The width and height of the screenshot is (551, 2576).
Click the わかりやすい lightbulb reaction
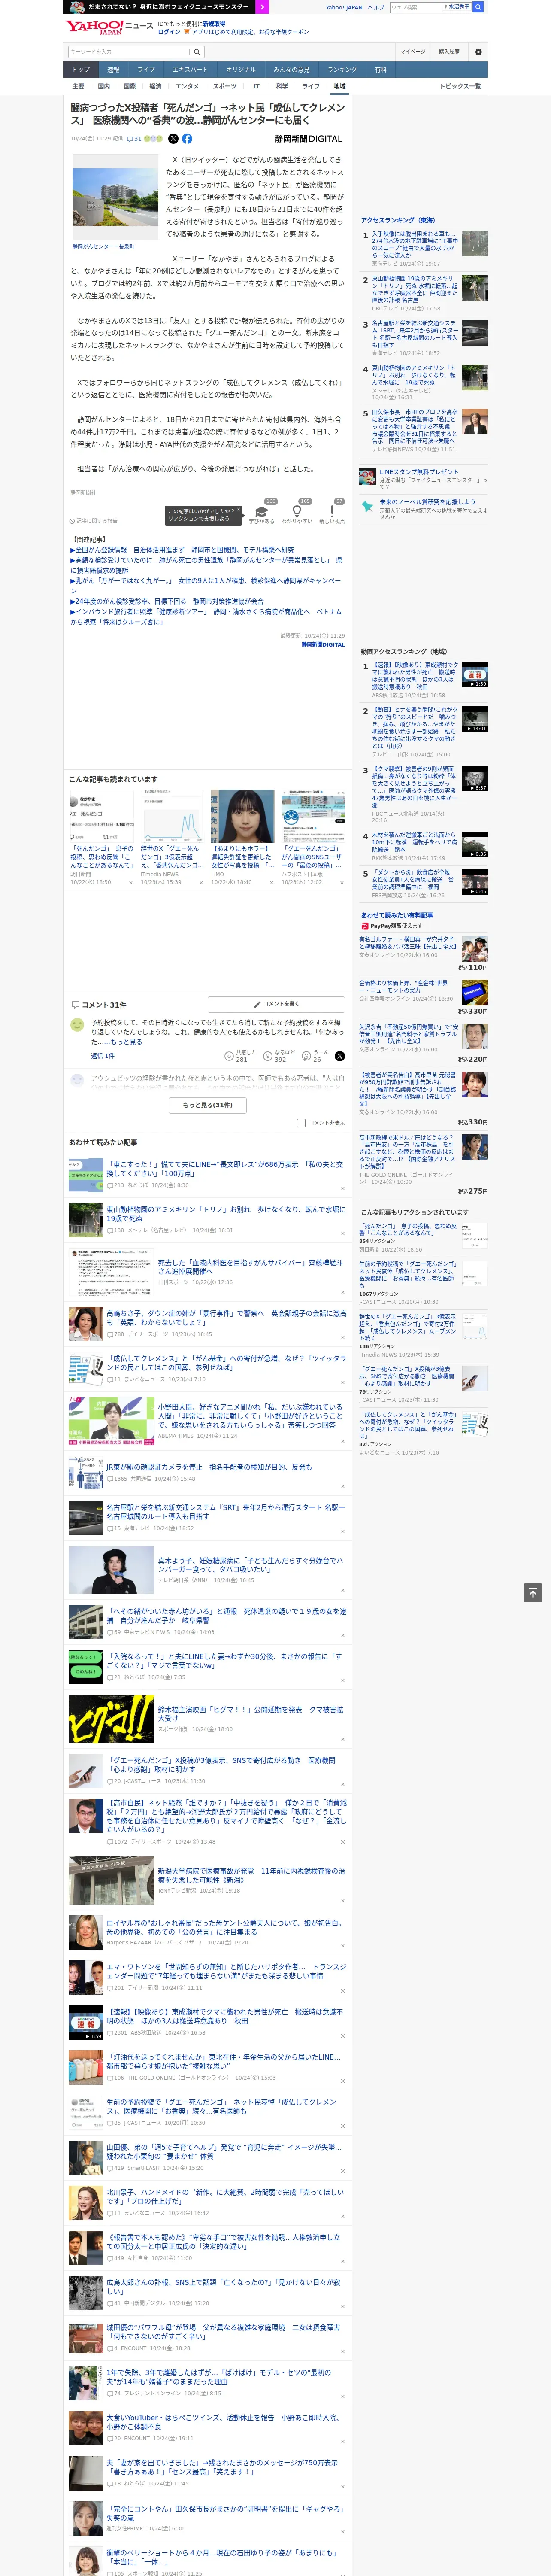(297, 511)
